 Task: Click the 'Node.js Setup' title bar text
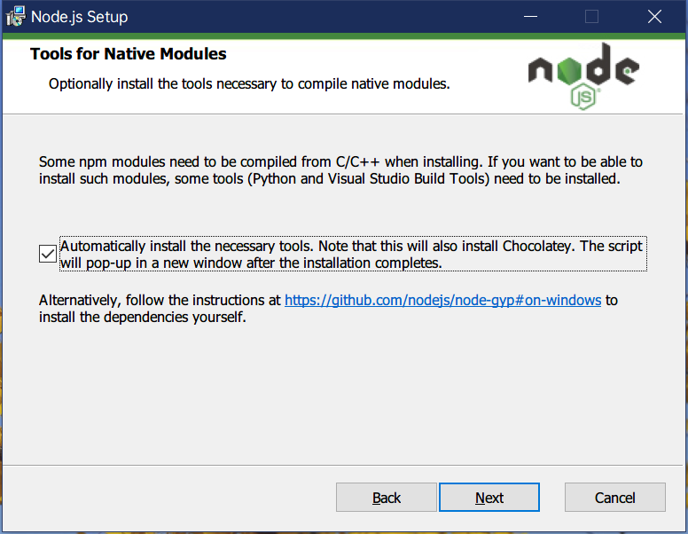click(79, 17)
